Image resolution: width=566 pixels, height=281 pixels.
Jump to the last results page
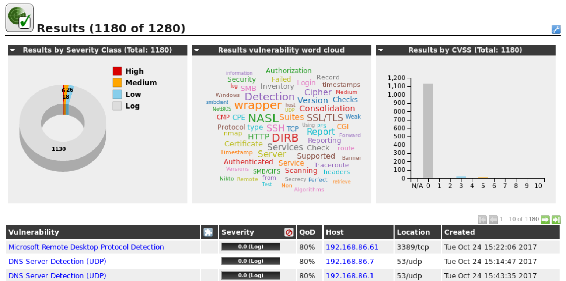point(556,220)
